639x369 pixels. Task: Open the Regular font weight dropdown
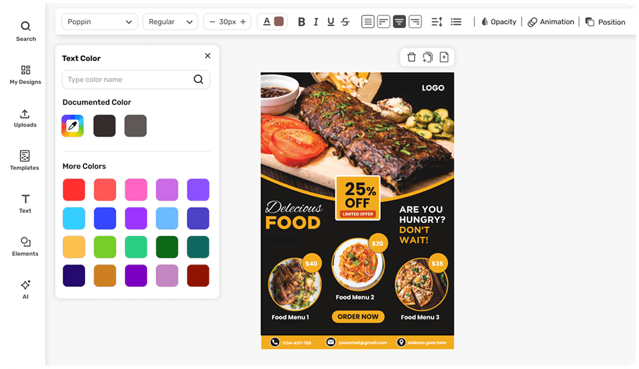[x=170, y=21]
